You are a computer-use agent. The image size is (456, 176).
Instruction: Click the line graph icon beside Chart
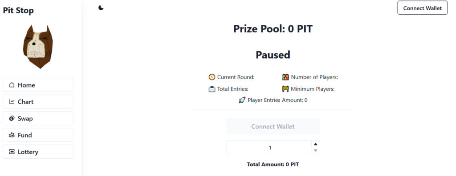12,102
